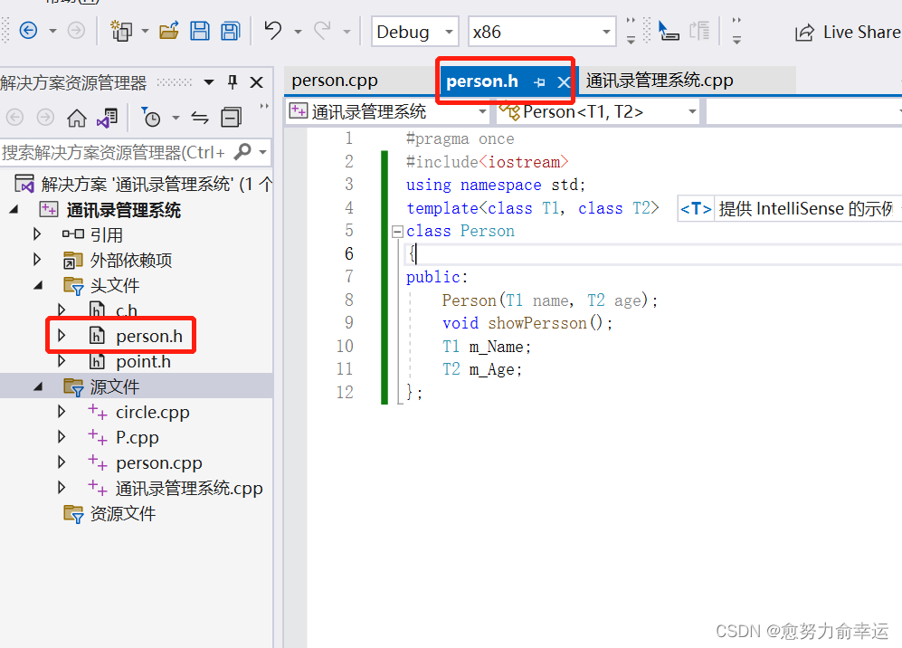Viewport: 902px width, 648px height.
Task: Click the 资源文件 folder icon
Action: point(73,513)
